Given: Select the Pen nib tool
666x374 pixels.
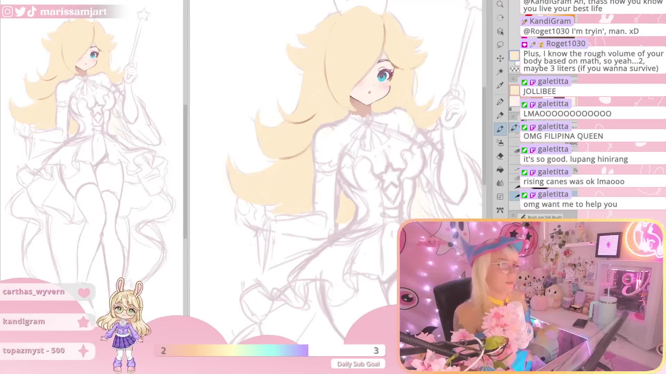Looking at the screenshot, I should click(500, 102).
